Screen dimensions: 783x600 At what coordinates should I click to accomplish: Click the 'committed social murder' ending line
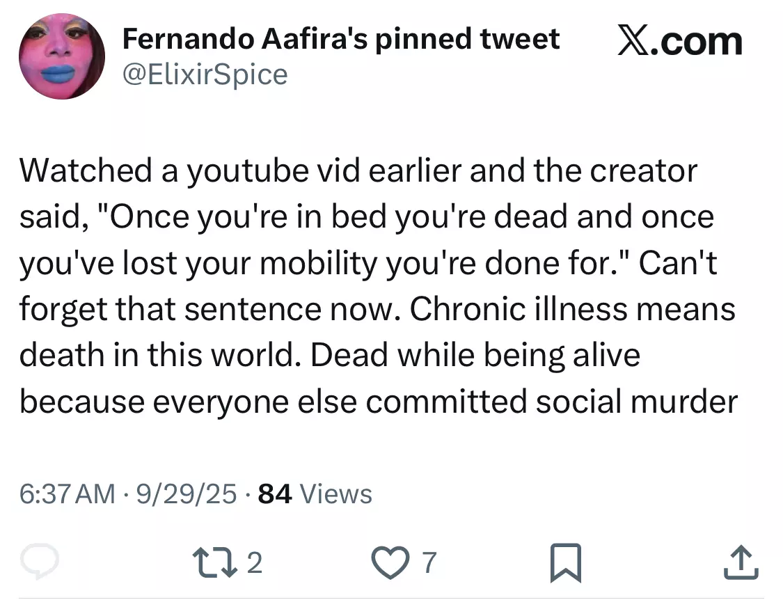552,402
